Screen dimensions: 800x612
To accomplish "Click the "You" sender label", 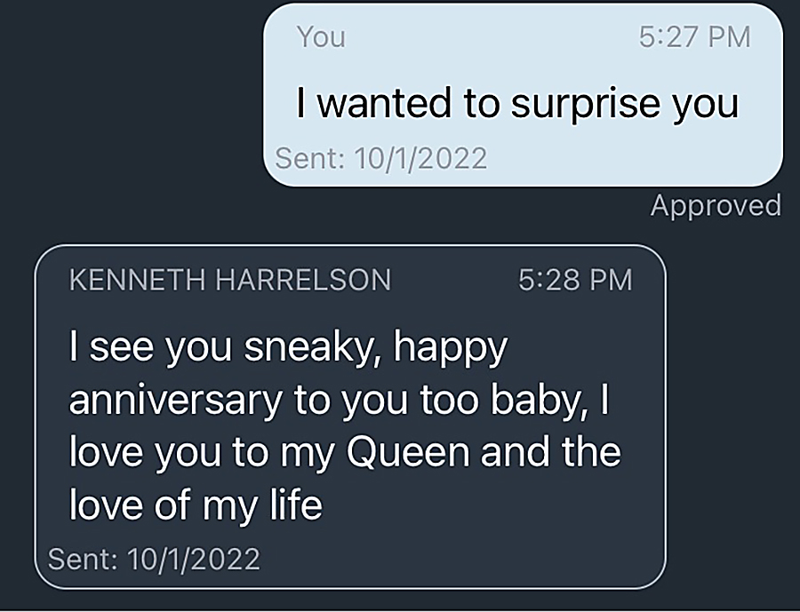I will tap(321, 37).
